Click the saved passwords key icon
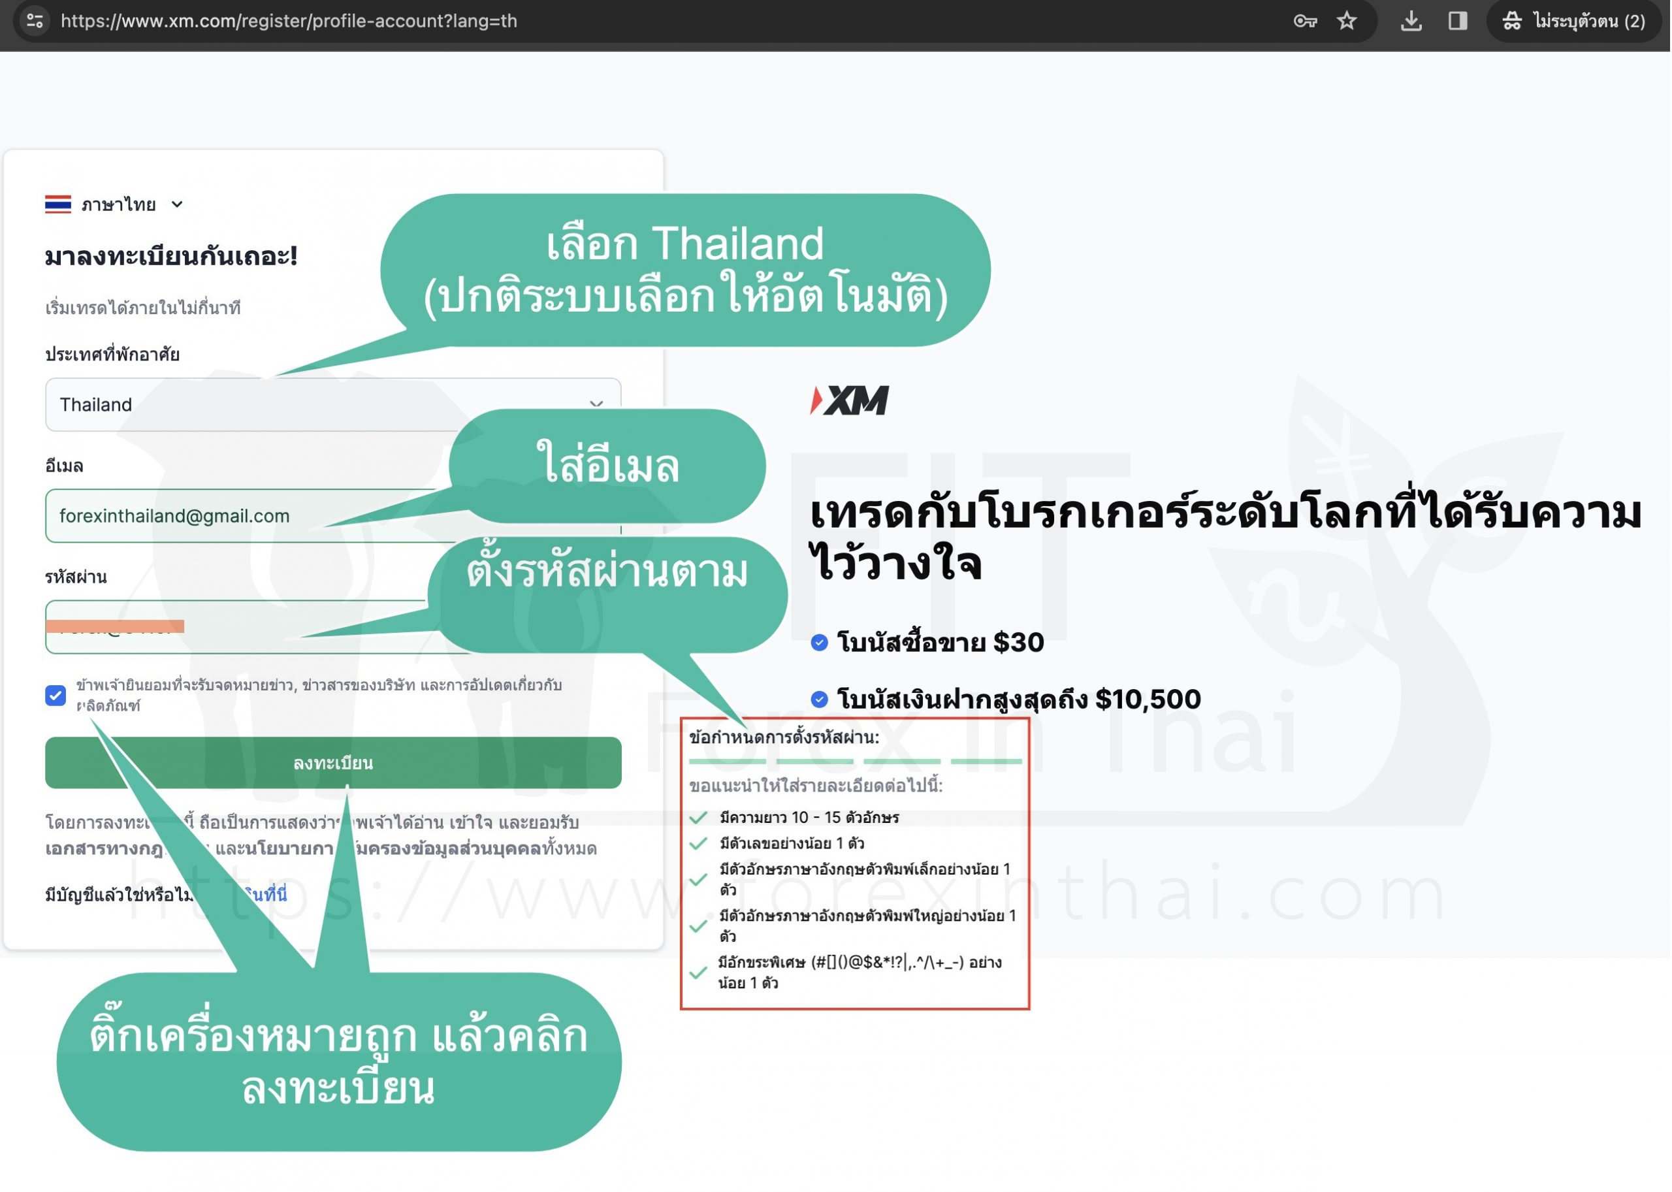The height and width of the screenshot is (1192, 1672). pyautogui.click(x=1305, y=20)
